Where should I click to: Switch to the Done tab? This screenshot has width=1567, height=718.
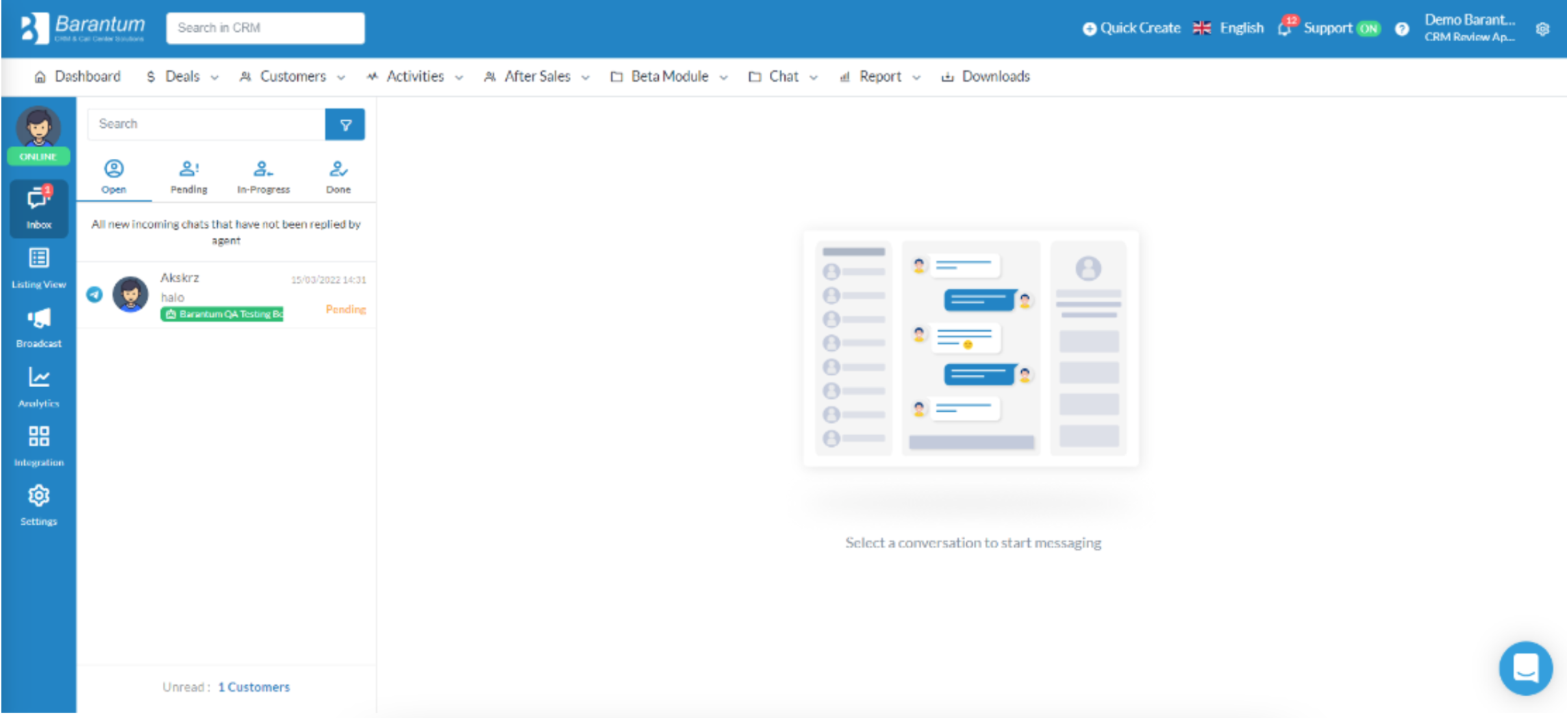(338, 177)
